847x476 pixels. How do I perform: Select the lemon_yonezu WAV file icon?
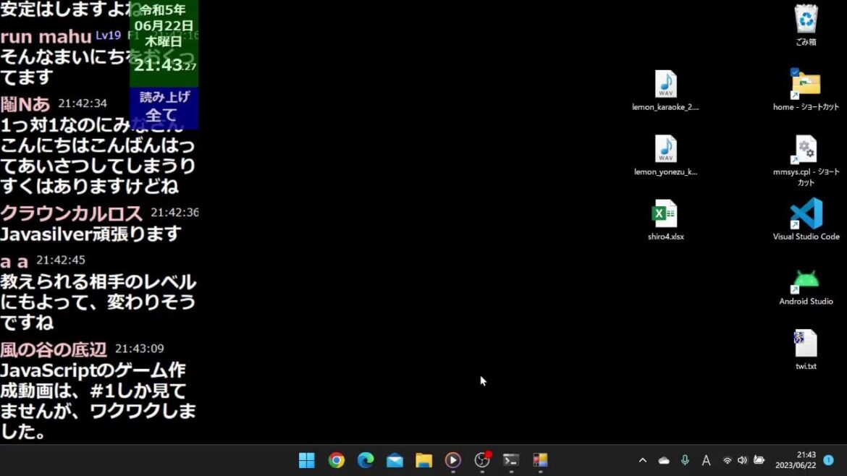click(x=665, y=150)
